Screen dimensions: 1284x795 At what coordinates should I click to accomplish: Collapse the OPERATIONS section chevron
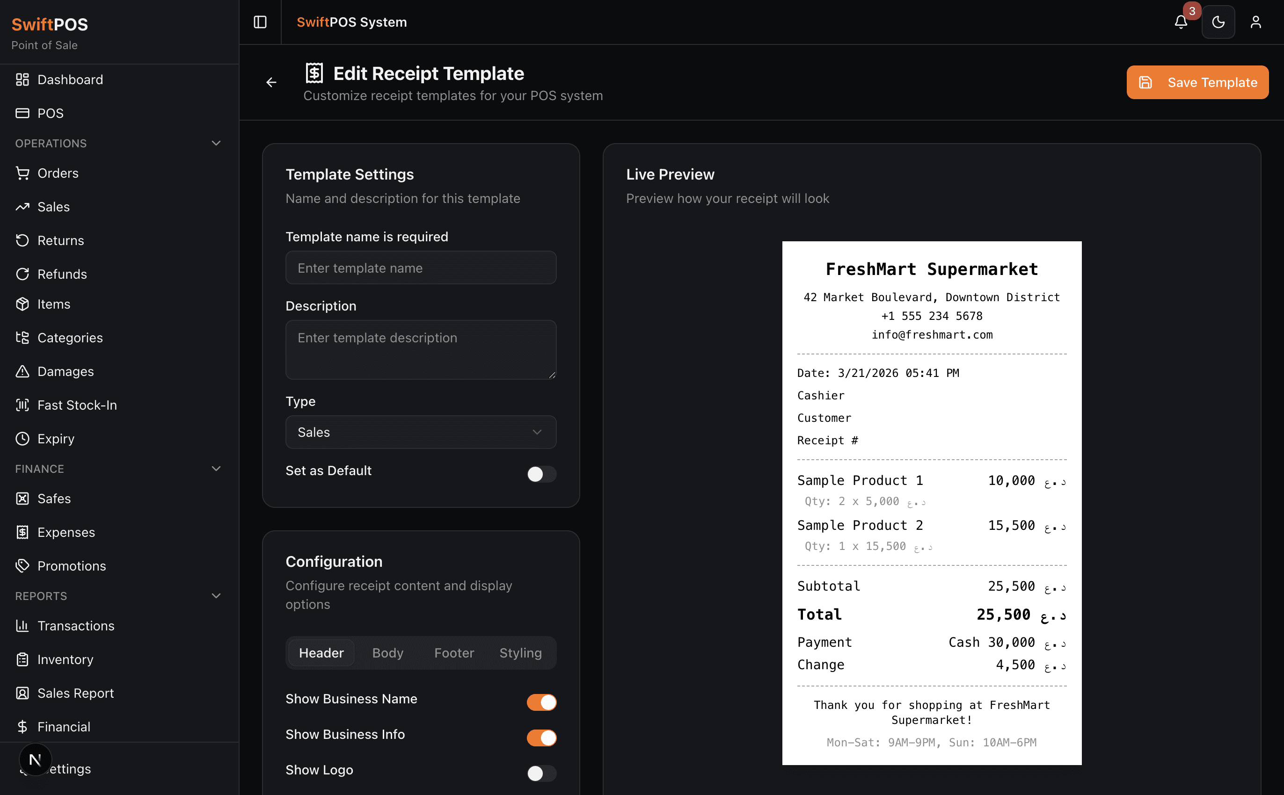[x=216, y=143]
